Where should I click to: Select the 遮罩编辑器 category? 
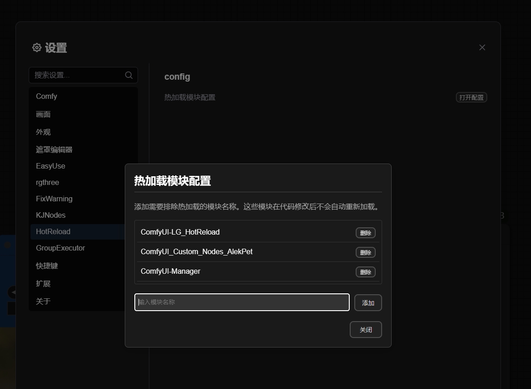pyautogui.click(x=83, y=149)
